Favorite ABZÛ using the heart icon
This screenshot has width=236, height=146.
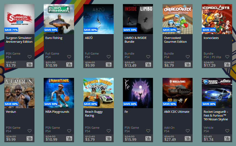(x=109, y=57)
